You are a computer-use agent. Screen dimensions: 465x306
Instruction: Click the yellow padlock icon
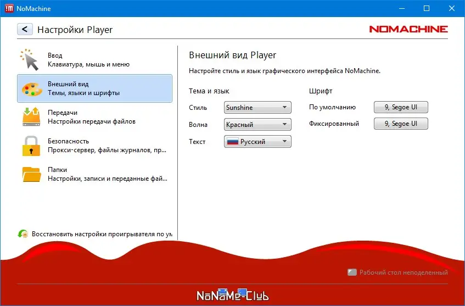(31, 146)
